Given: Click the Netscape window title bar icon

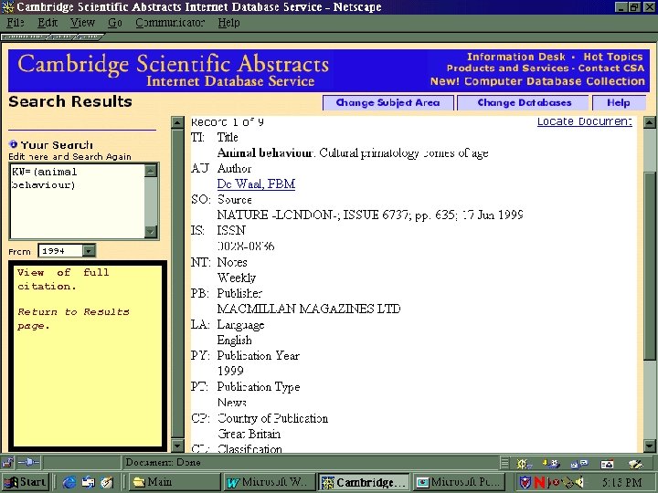Looking at the screenshot, I should coord(7,6).
